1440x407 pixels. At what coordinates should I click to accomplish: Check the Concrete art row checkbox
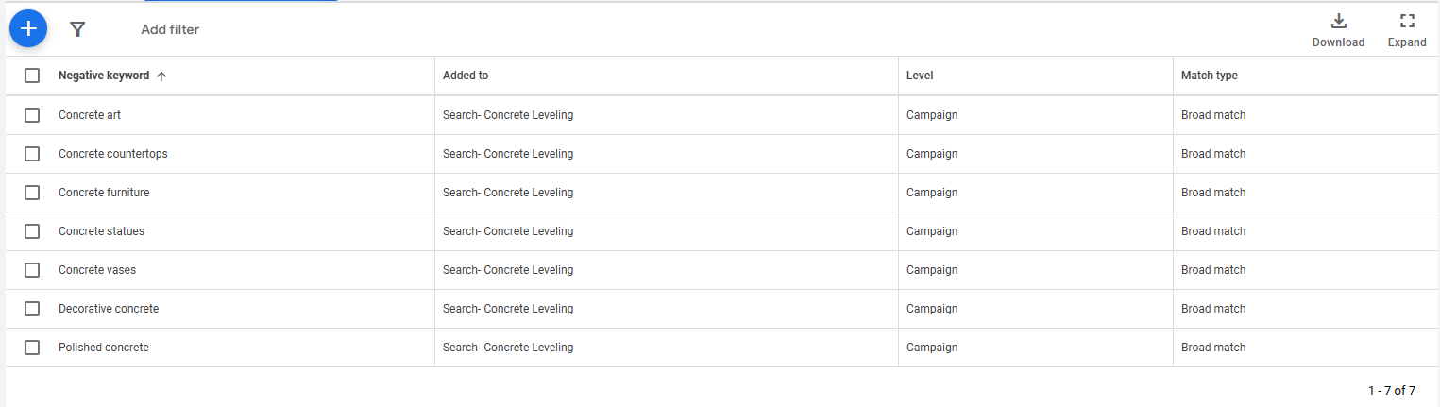click(32, 115)
